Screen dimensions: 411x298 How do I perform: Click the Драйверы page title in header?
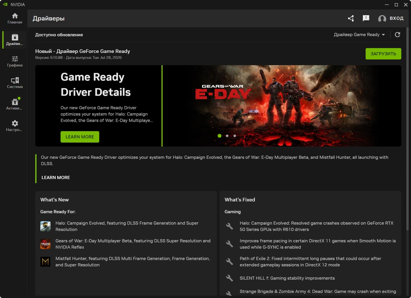(x=49, y=18)
